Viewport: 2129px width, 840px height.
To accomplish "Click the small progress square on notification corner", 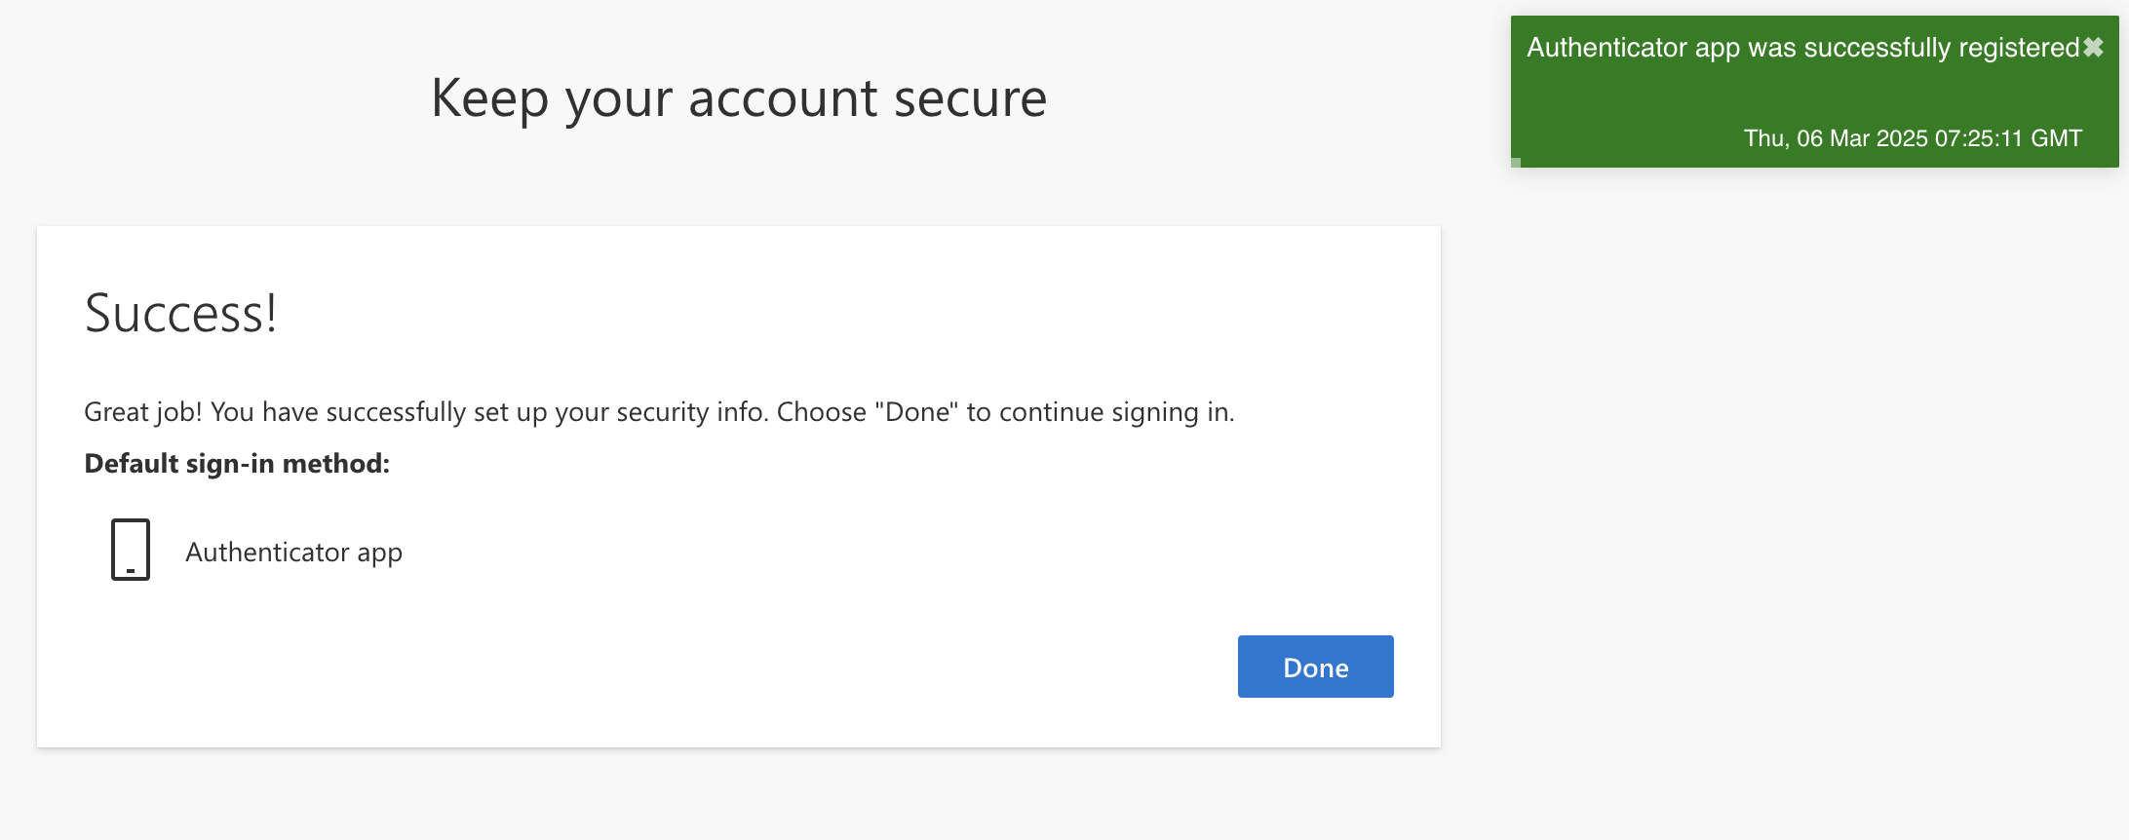I will [x=1516, y=163].
